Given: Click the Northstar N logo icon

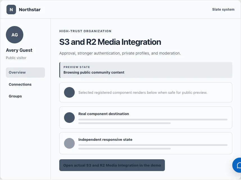Looking at the screenshot, I should (x=11, y=10).
